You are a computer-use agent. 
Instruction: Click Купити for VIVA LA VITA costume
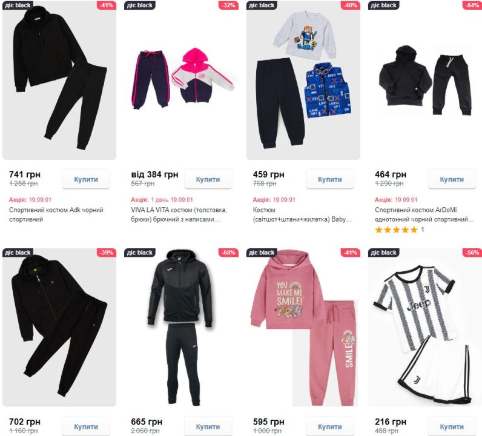coord(208,179)
